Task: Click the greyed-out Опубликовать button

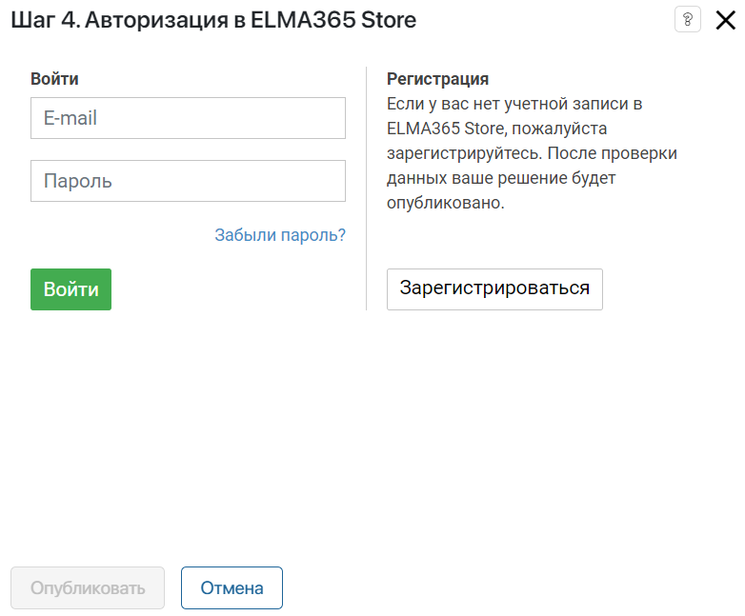Action: [x=88, y=588]
